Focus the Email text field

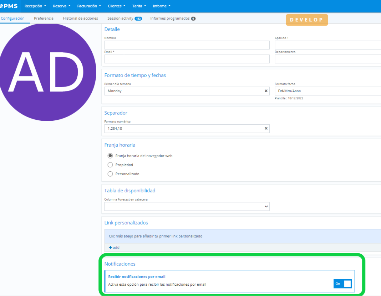coord(187,59)
